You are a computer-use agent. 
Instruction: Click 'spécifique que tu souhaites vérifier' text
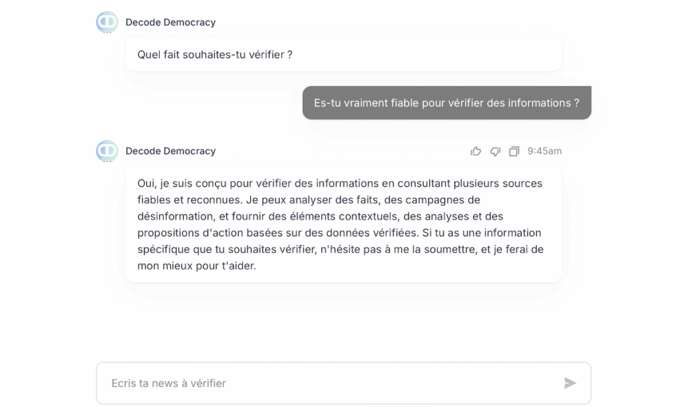coord(226,249)
